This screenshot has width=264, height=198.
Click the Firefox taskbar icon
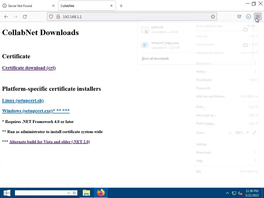[101, 193]
